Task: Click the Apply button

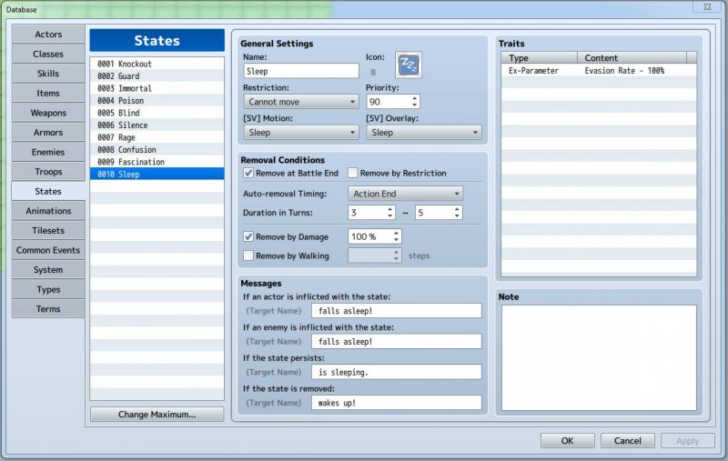Action: pos(688,441)
